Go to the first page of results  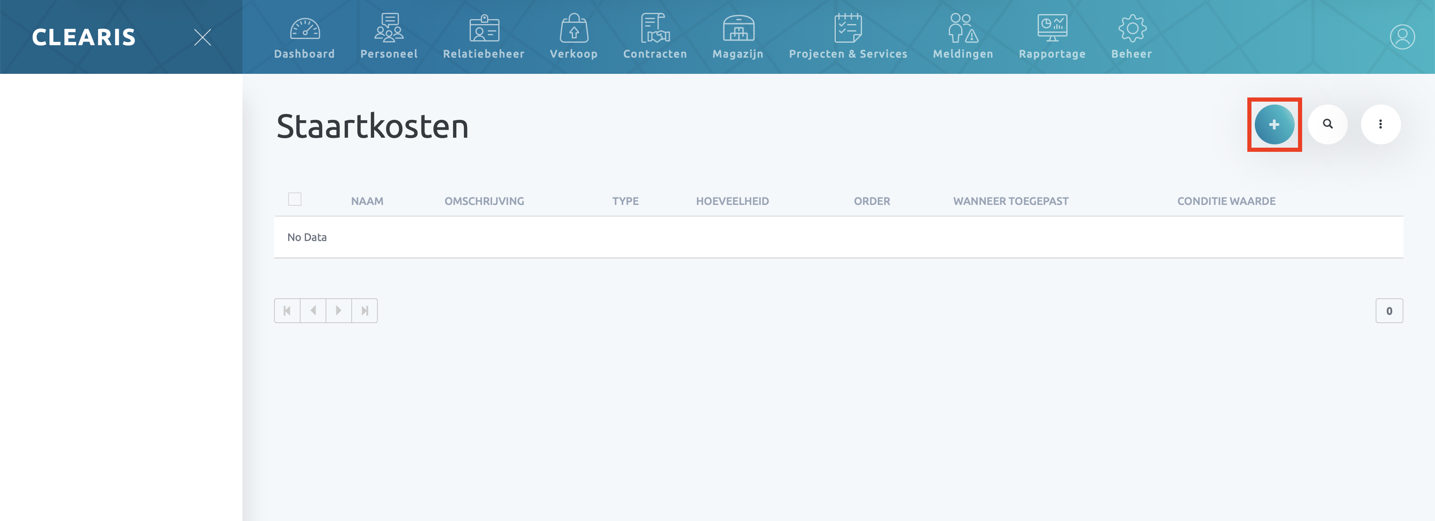[x=287, y=311]
